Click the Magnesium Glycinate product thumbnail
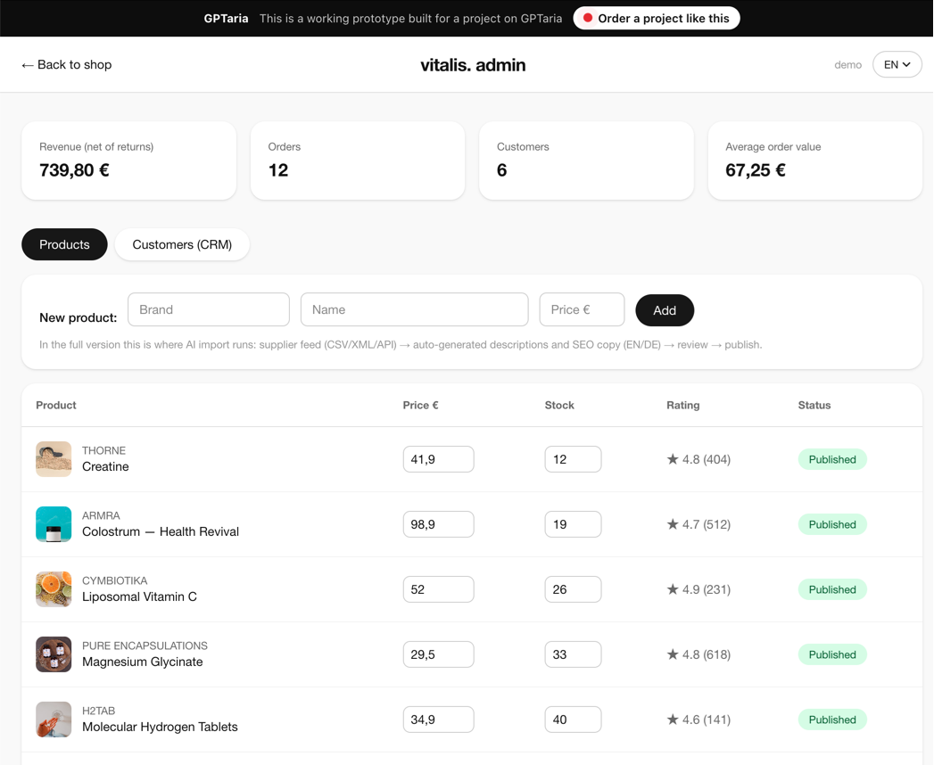Viewport: 934px width, 765px height. 54,654
